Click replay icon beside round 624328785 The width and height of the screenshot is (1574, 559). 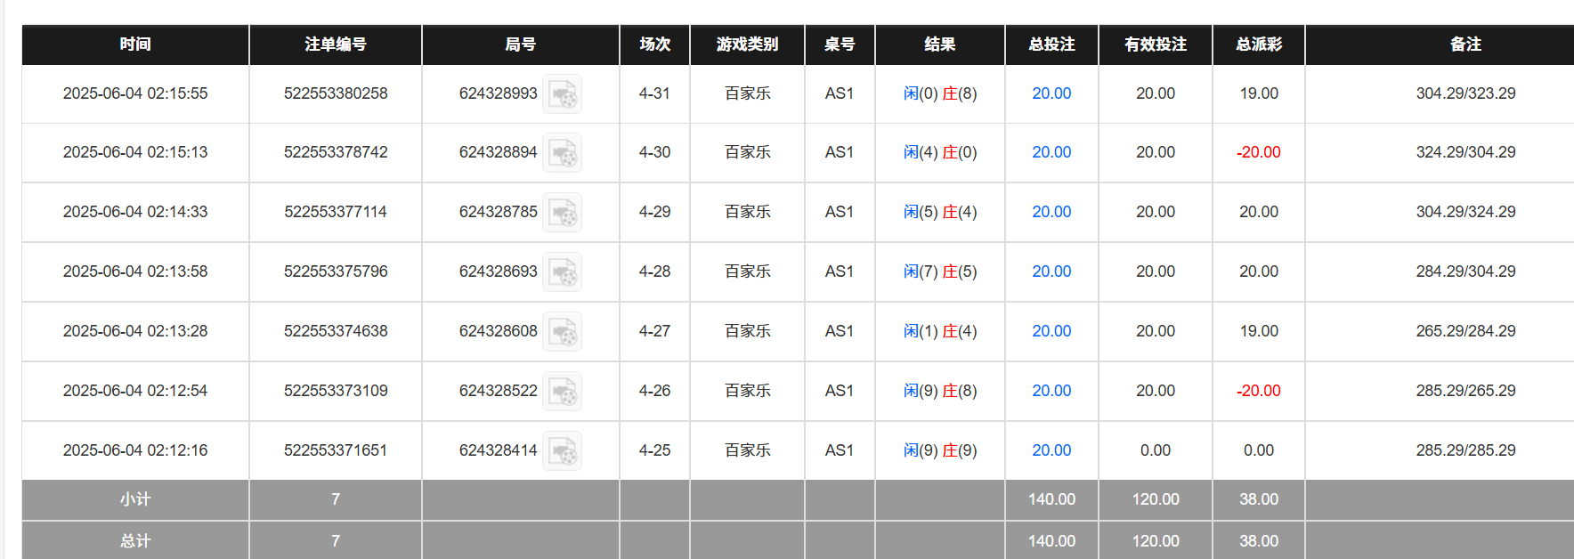click(x=563, y=213)
